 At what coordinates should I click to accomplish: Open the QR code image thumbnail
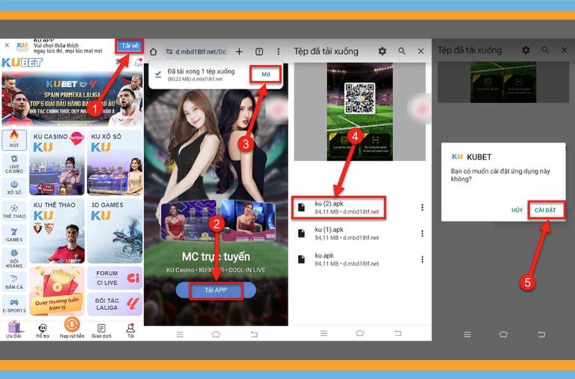click(360, 112)
